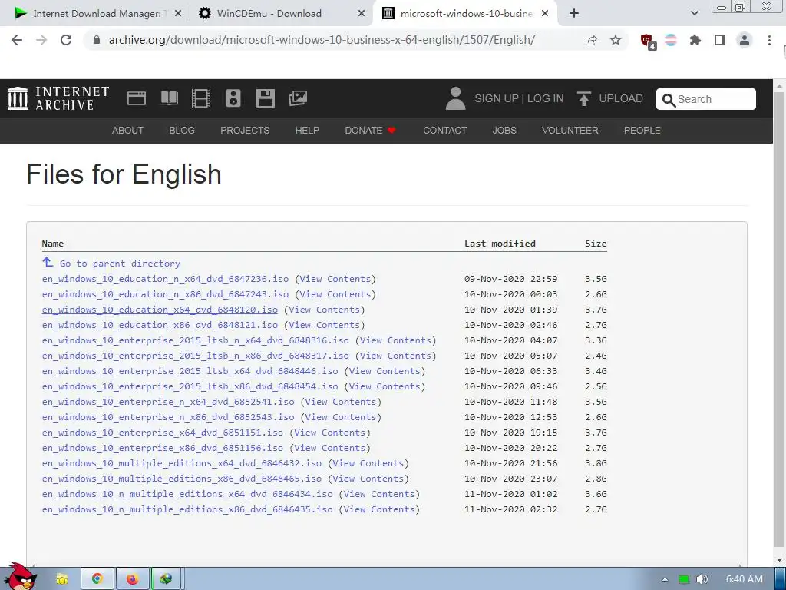View Contents of enterprise_2015_ltsb_x64 iso
The height and width of the screenshot is (590, 786).
[385, 371]
